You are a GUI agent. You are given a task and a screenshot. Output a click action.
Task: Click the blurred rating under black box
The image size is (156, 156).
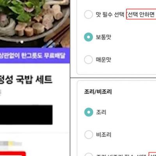11,144
